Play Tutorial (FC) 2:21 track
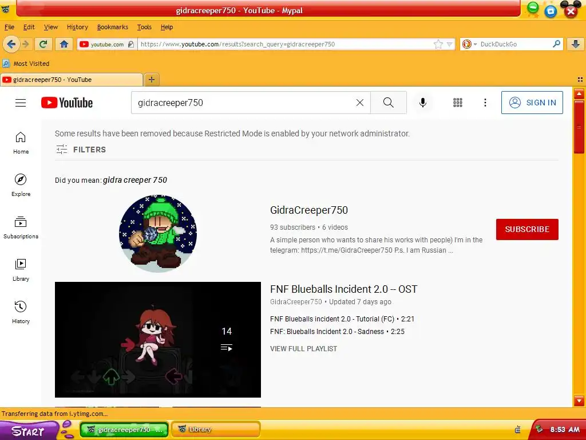This screenshot has height=440, width=586. click(342, 319)
